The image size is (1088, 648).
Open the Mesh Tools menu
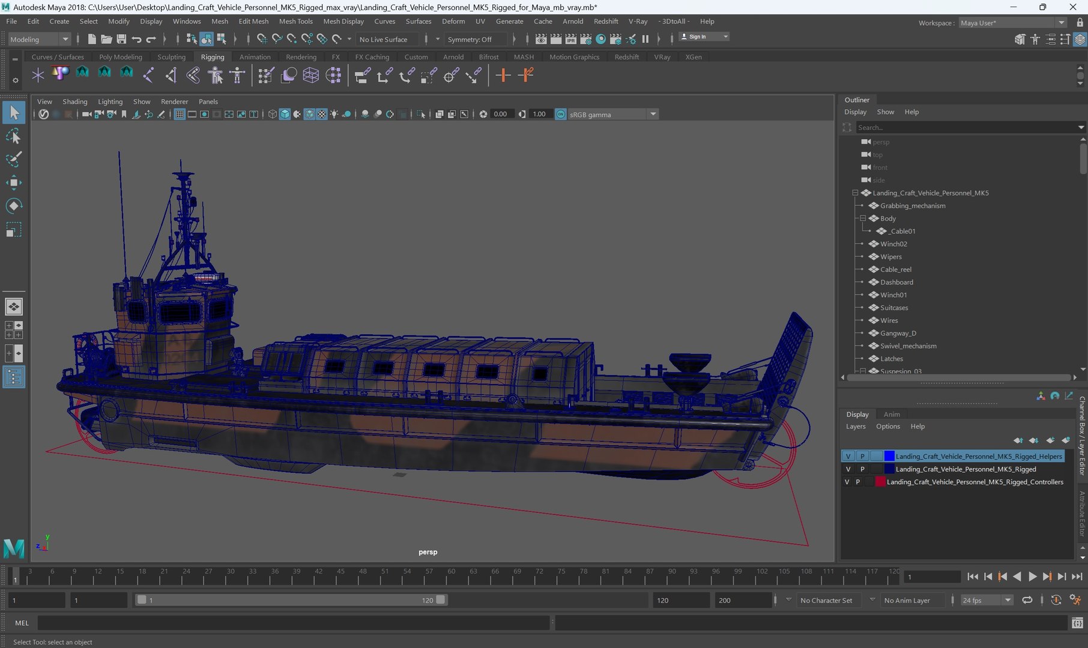pyautogui.click(x=295, y=21)
